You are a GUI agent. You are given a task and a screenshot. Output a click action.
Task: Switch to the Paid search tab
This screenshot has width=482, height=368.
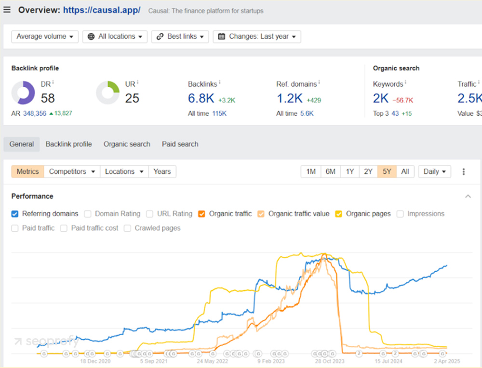180,144
